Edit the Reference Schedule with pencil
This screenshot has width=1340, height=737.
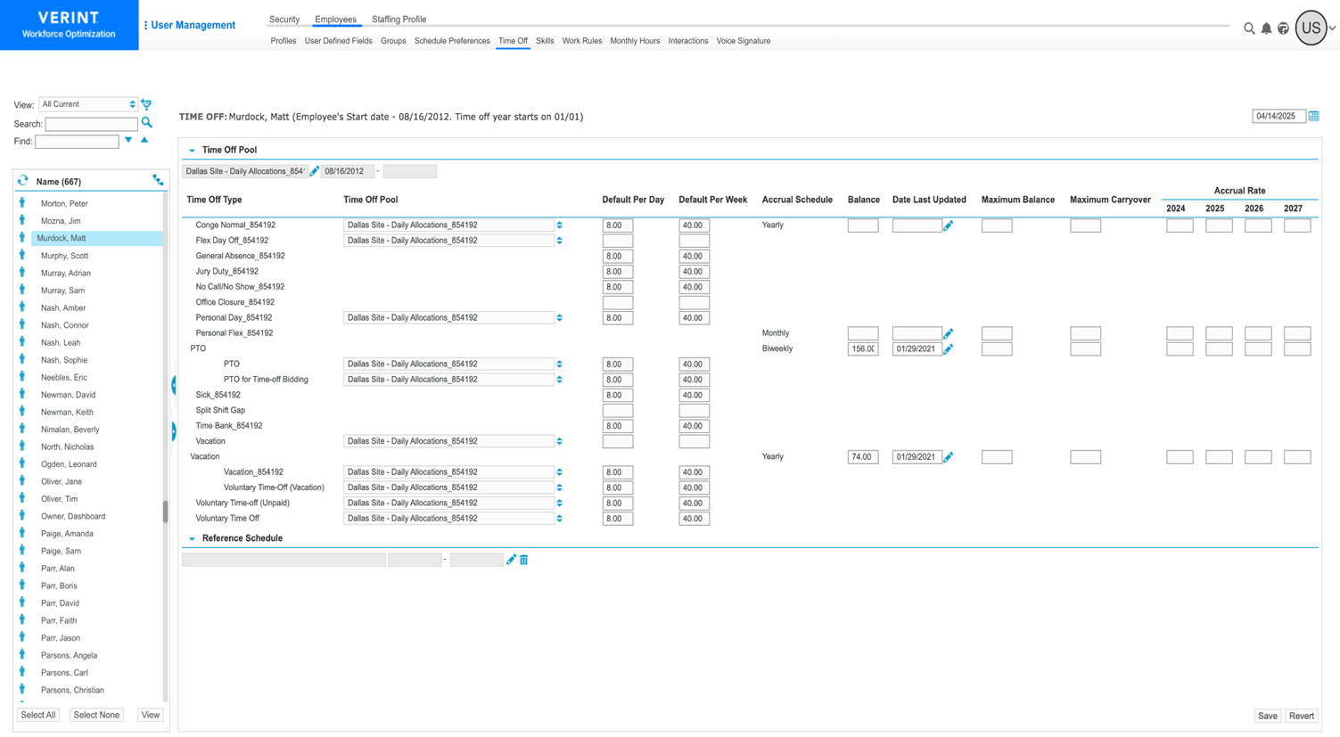511,560
